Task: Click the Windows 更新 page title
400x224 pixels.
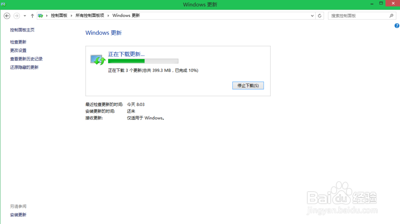Action: pos(104,33)
